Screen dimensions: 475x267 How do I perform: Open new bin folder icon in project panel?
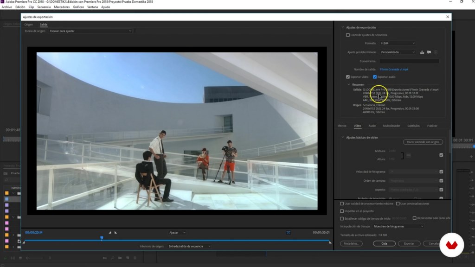(x=120, y=258)
